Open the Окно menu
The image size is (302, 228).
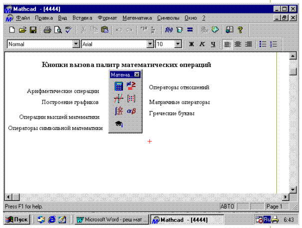coord(190,18)
